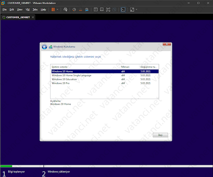Open the File menu

click(4, 10)
